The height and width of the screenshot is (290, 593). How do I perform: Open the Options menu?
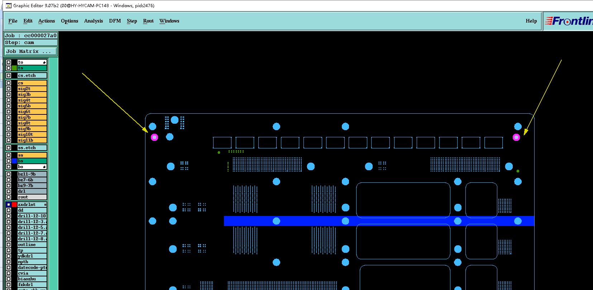pyautogui.click(x=70, y=21)
